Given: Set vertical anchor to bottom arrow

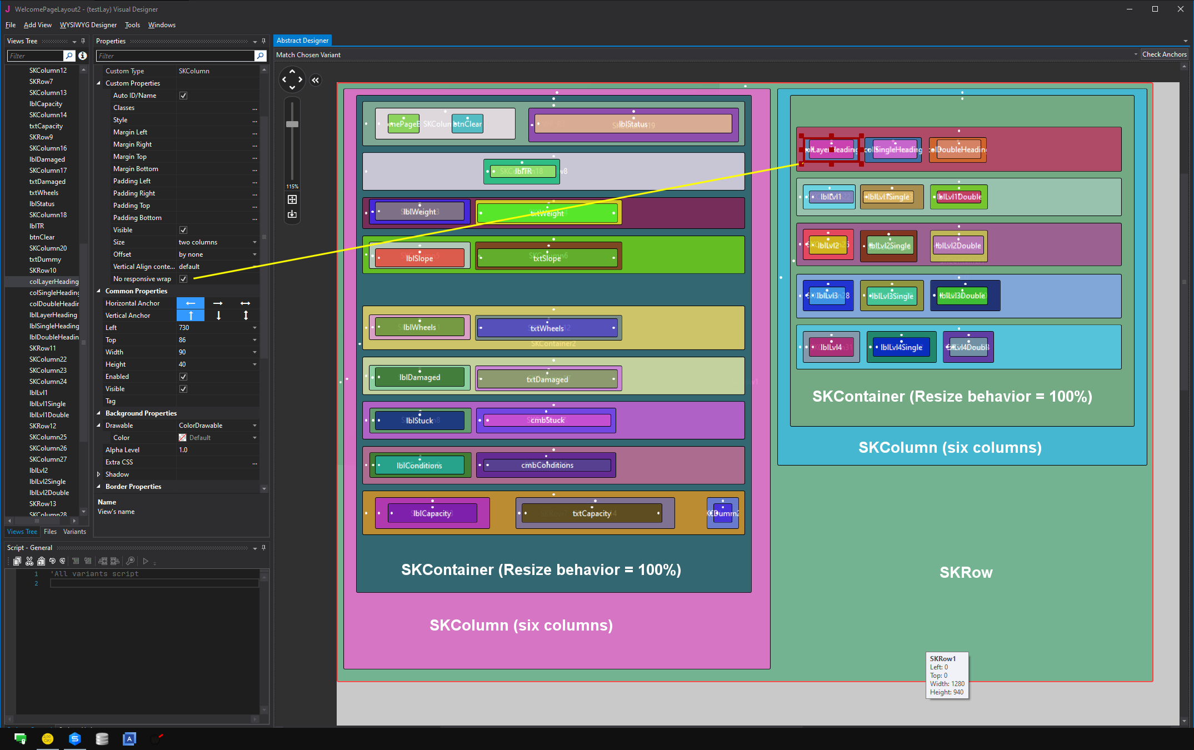Looking at the screenshot, I should point(218,316).
